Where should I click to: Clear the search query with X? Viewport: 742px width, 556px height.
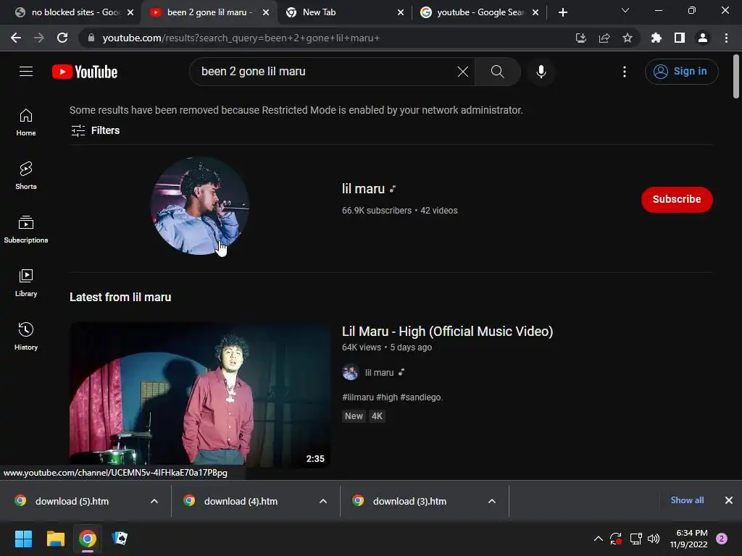click(x=463, y=72)
